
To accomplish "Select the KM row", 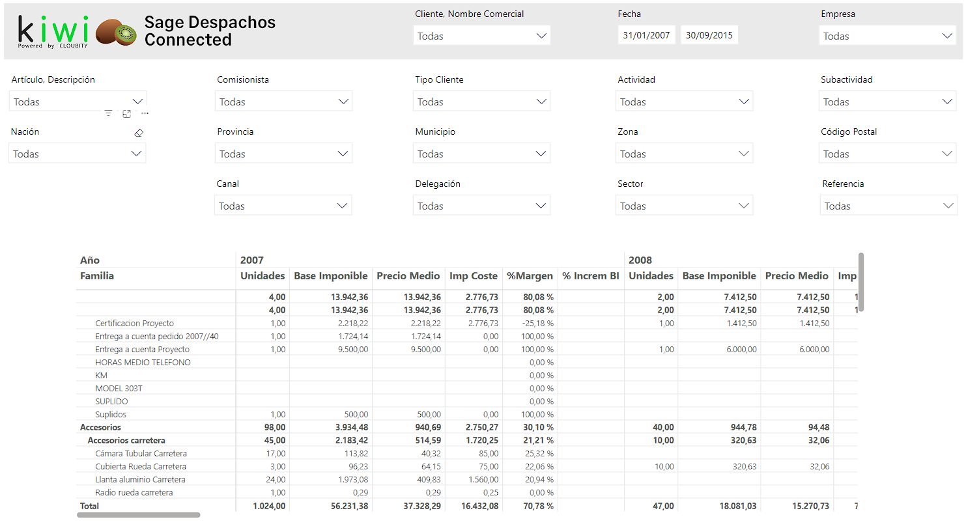I will (101, 376).
